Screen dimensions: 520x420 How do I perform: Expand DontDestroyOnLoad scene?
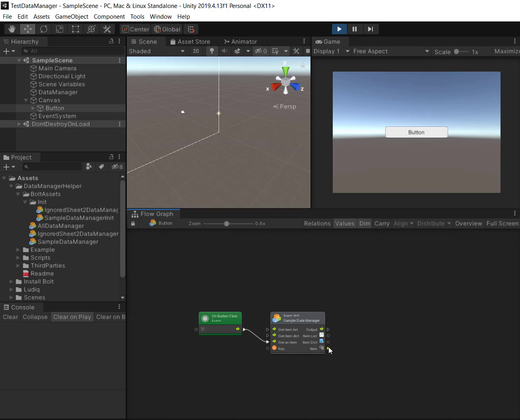(19, 124)
